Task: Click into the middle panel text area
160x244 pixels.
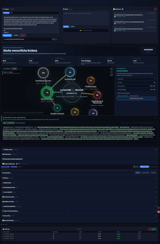Action: 86,18
